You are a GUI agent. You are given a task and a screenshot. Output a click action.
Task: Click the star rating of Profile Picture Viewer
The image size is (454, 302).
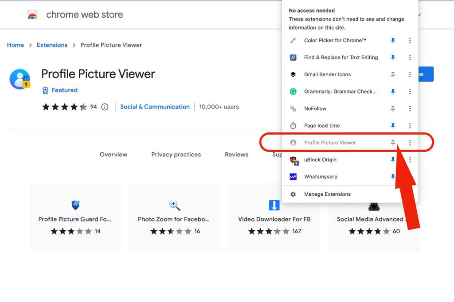pos(64,107)
